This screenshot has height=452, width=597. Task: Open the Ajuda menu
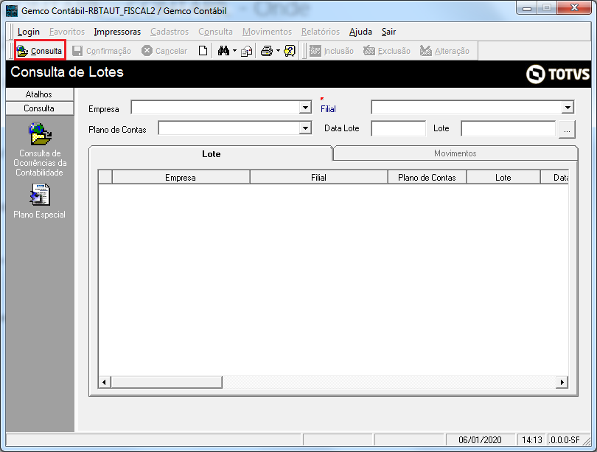[x=360, y=32]
